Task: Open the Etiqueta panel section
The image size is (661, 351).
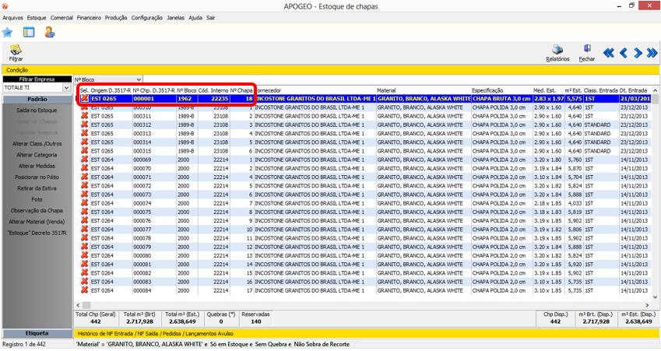Action: click(37, 333)
